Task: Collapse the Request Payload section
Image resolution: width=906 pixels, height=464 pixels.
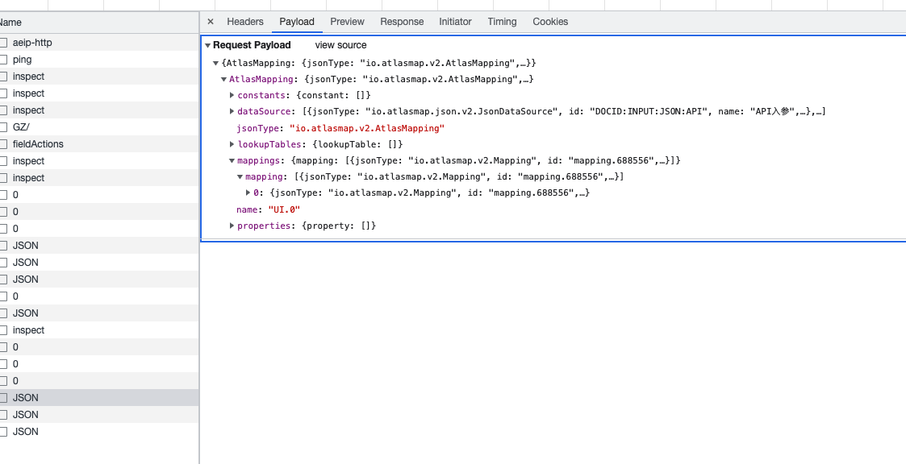Action: [x=208, y=44]
